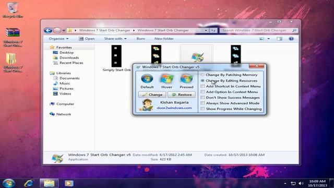Click the Change button in Orb Changer

click(x=152, y=95)
